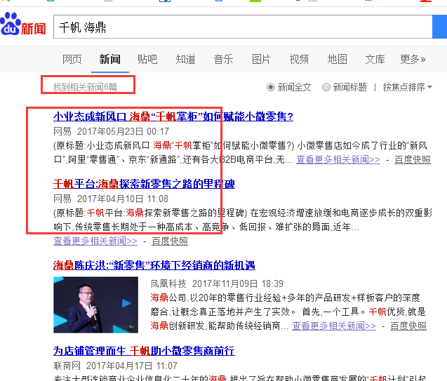The width and height of the screenshot is (447, 381).
Task: Open headline 为店铺管理而生 千帆助小微零售商前行
Action: click(144, 351)
